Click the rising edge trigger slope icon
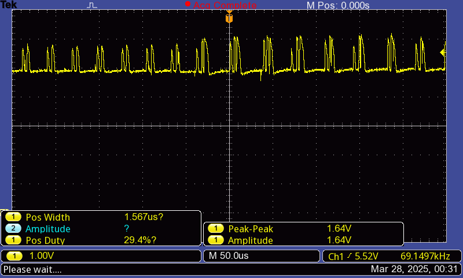Image resolution: width=463 pixels, height=278 pixels. (x=350, y=255)
